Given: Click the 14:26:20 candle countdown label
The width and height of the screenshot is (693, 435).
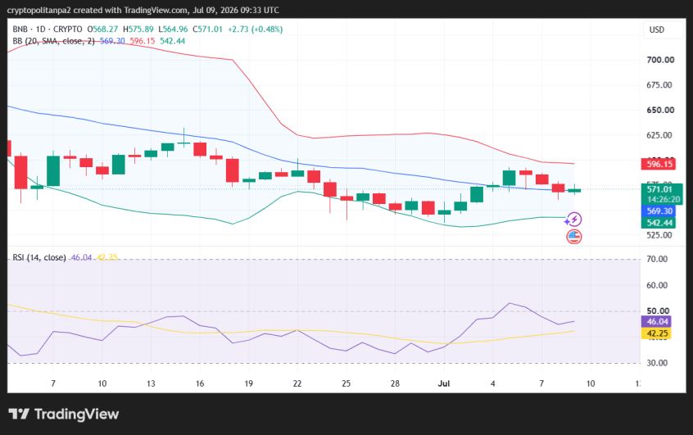Looking at the screenshot, I should 664,199.
